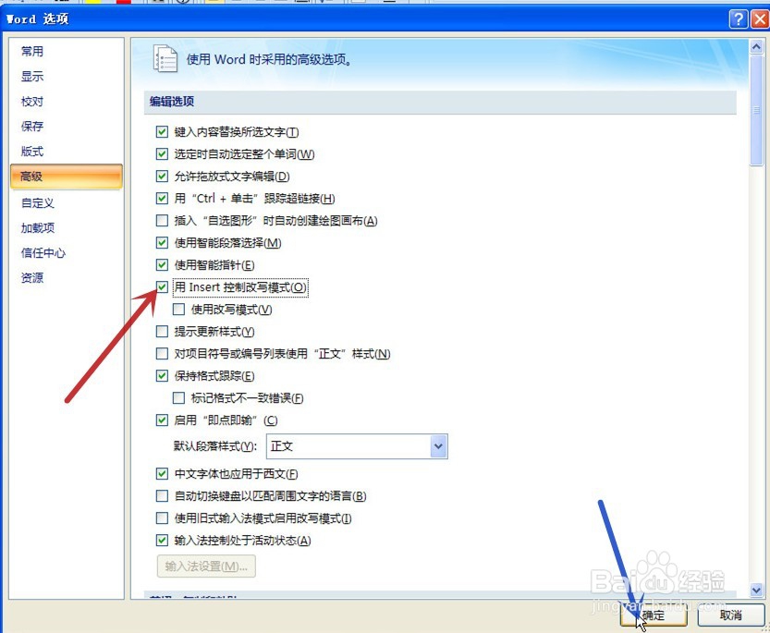The width and height of the screenshot is (770, 633).
Task: Click the scrollbar down arrow
Action: point(756,590)
